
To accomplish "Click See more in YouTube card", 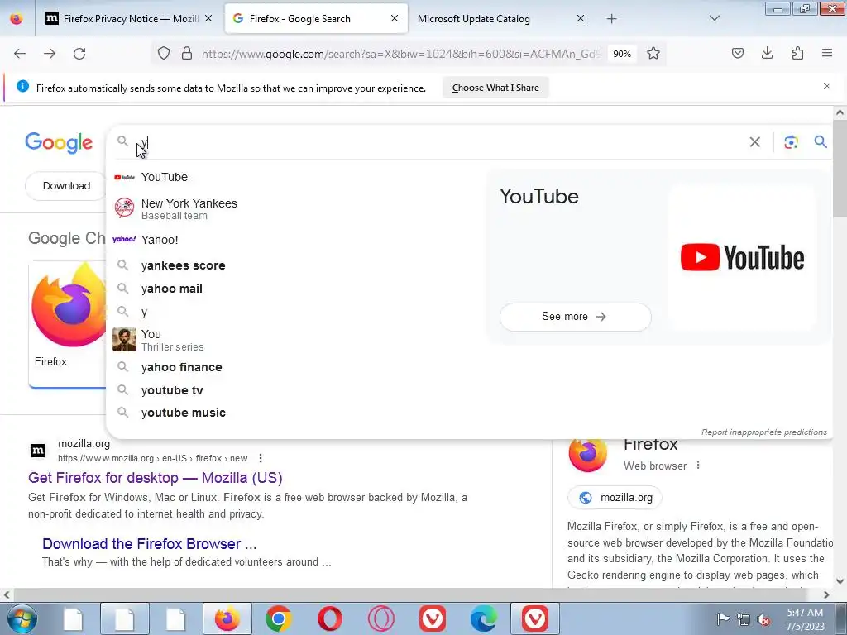I will tap(576, 317).
